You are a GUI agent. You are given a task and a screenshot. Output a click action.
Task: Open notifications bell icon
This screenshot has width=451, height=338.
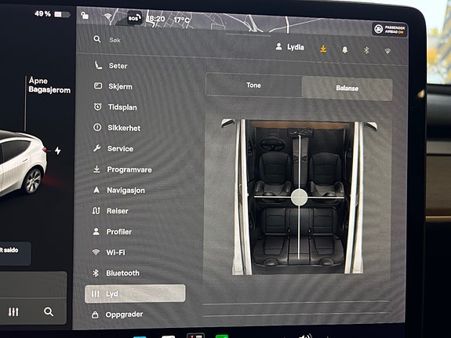click(345, 49)
